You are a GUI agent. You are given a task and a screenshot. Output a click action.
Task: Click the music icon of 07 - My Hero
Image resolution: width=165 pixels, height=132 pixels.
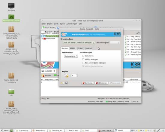(125, 47)
